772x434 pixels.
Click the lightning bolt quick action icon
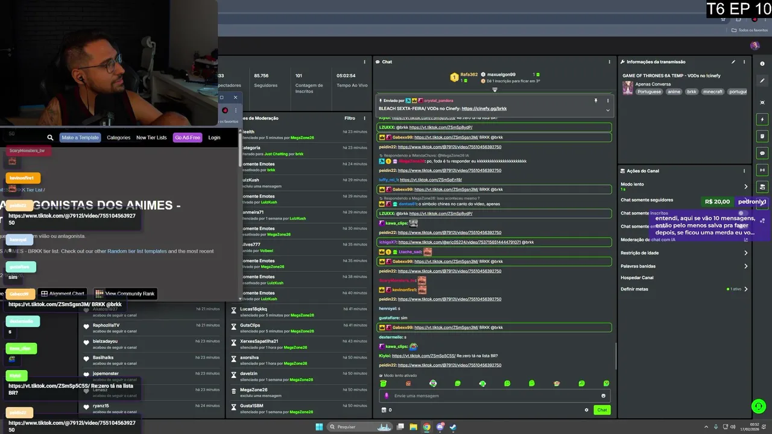click(762, 119)
